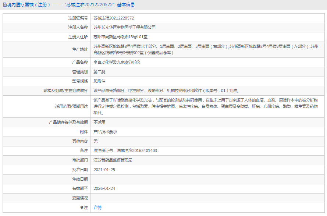Click the document icon beside 境内医疗器械 title
Viewport: 327px width, 216px height.
[x=4, y=5]
